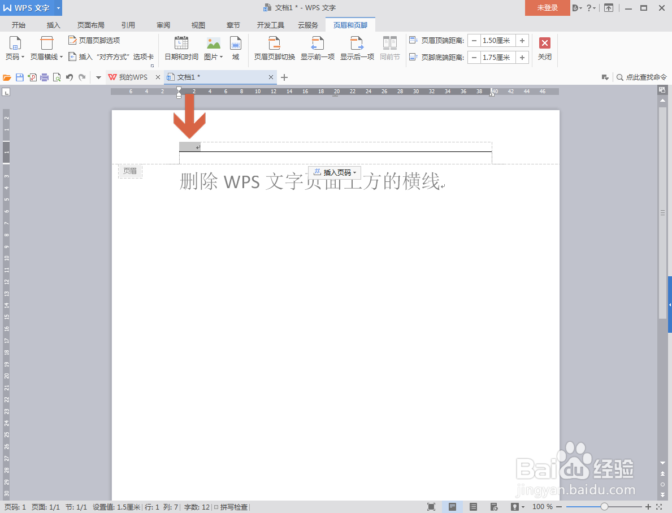Open the 云服务 ribbon tab
The width and height of the screenshot is (672, 513).
coord(308,25)
